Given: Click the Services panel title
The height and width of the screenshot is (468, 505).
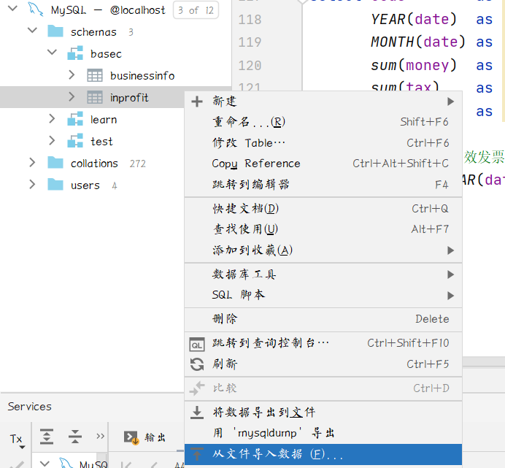Looking at the screenshot, I should tap(30, 407).
